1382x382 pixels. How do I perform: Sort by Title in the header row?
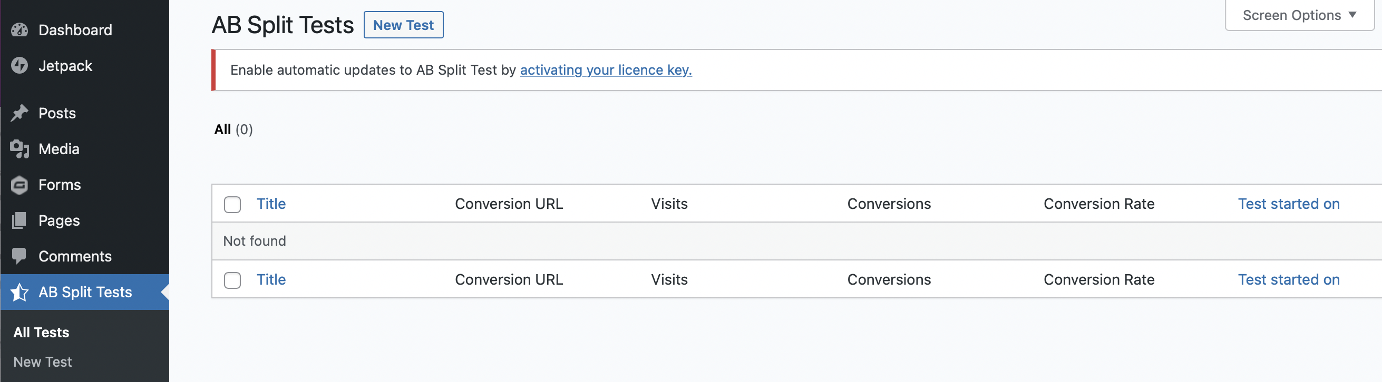pyautogui.click(x=271, y=204)
